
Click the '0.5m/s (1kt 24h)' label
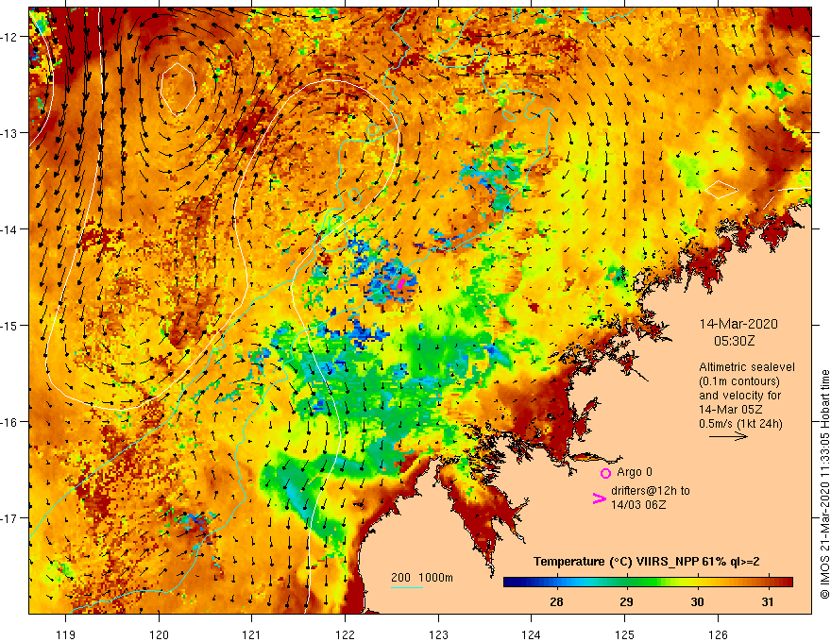point(740,424)
